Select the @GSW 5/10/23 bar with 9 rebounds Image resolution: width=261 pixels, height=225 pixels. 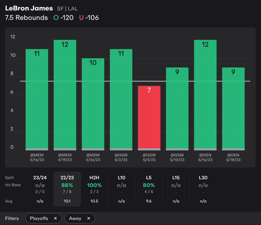coord(177,109)
